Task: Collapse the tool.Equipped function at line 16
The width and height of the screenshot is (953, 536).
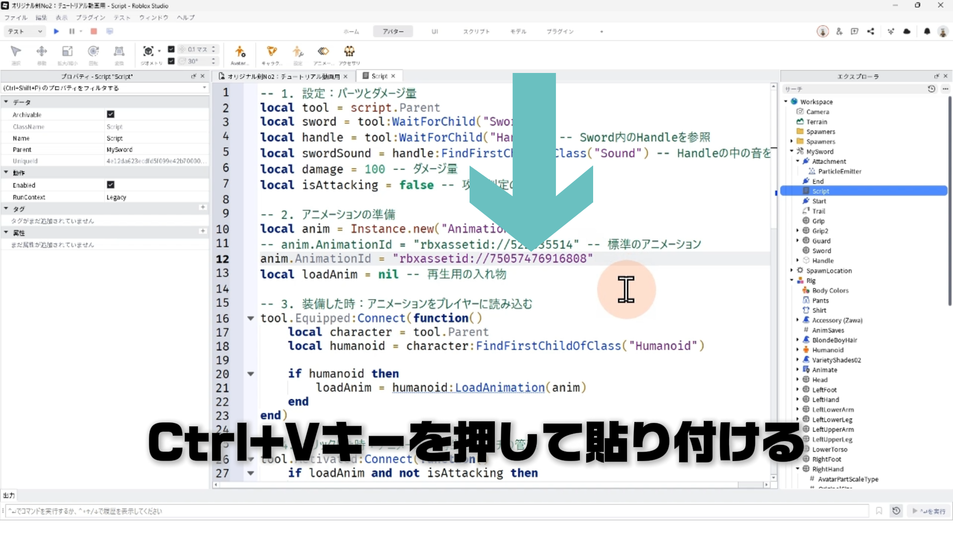Action: point(251,318)
